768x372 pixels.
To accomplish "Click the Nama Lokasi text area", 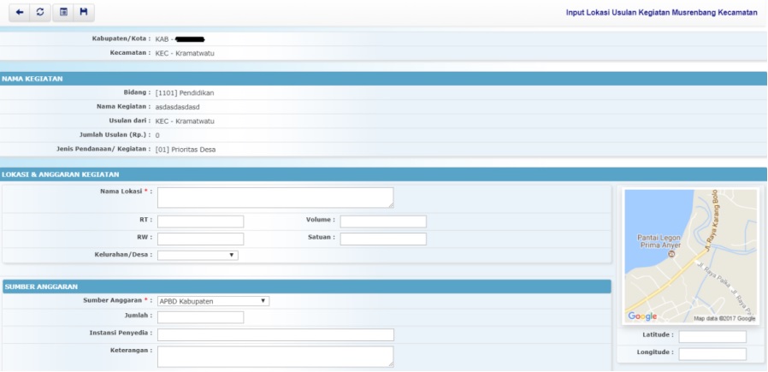I will pos(275,198).
